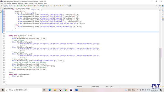Click the scrollbar up arrow in editor
The width and height of the screenshot is (164, 92).
click(x=160, y=10)
